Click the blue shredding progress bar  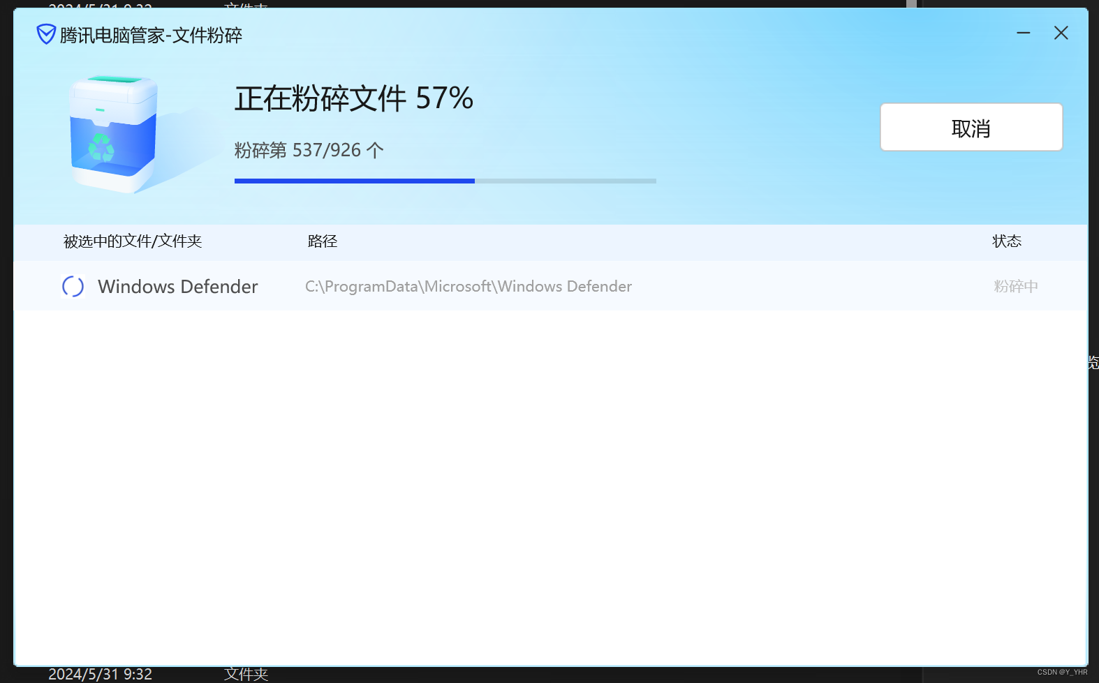[x=445, y=181]
